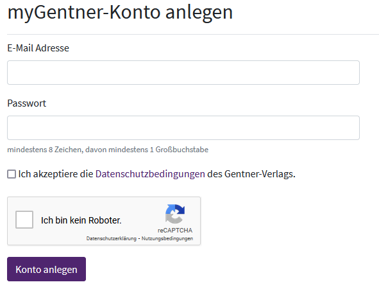Click the Großbuchstabe word in password hint
The image size is (379, 298).
point(181,150)
